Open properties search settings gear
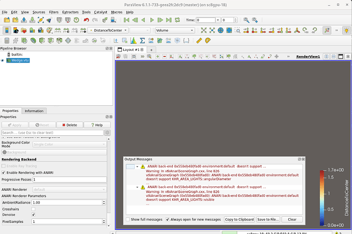Viewport: 352px width, 234px height. [107, 133]
